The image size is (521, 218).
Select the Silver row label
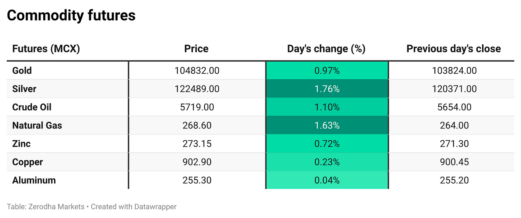pyautogui.click(x=24, y=89)
